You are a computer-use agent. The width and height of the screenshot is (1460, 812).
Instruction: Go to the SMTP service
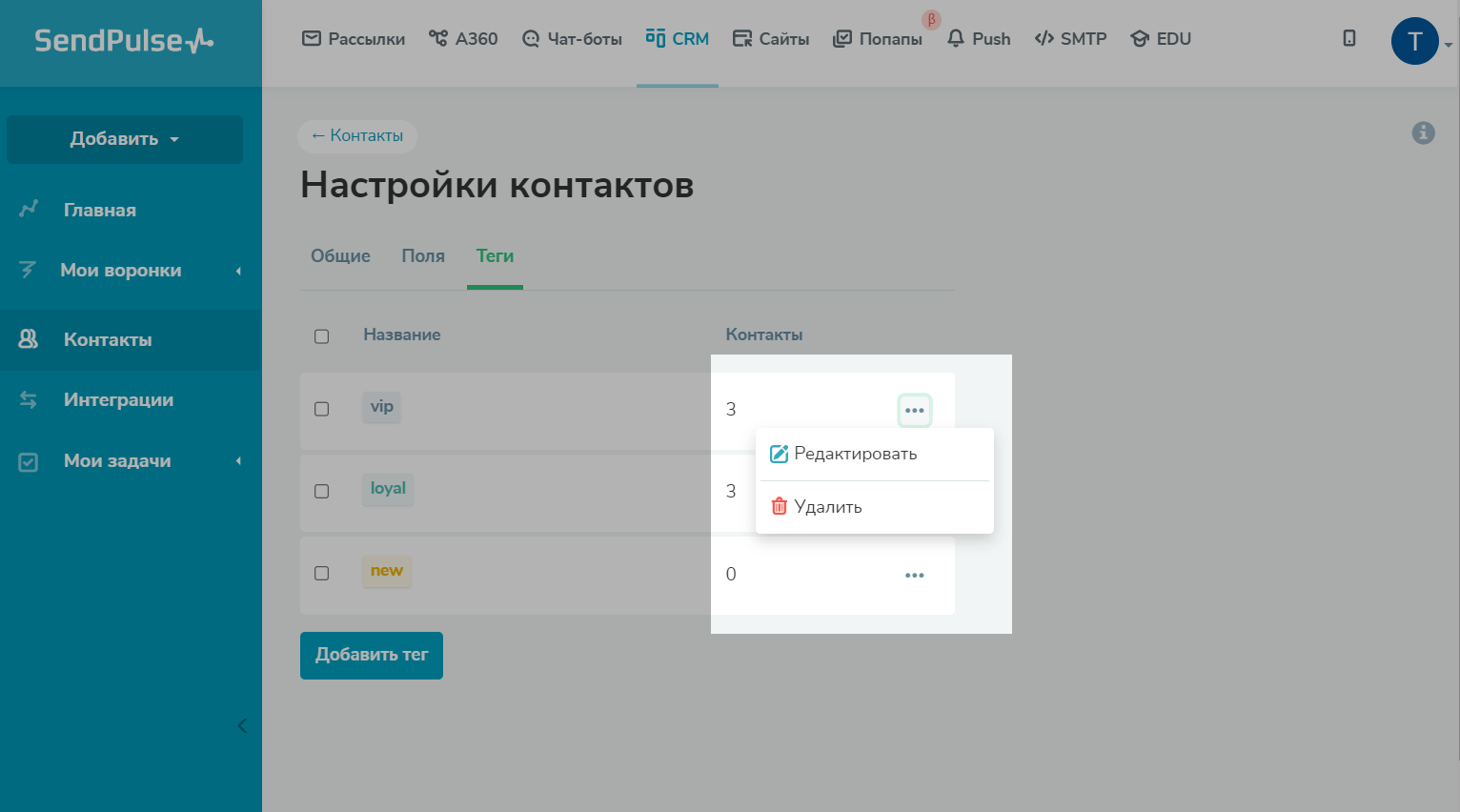coord(1070,39)
